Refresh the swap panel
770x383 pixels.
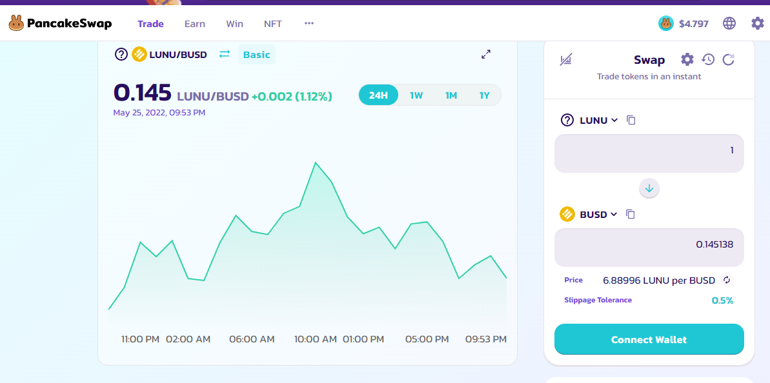pos(729,60)
